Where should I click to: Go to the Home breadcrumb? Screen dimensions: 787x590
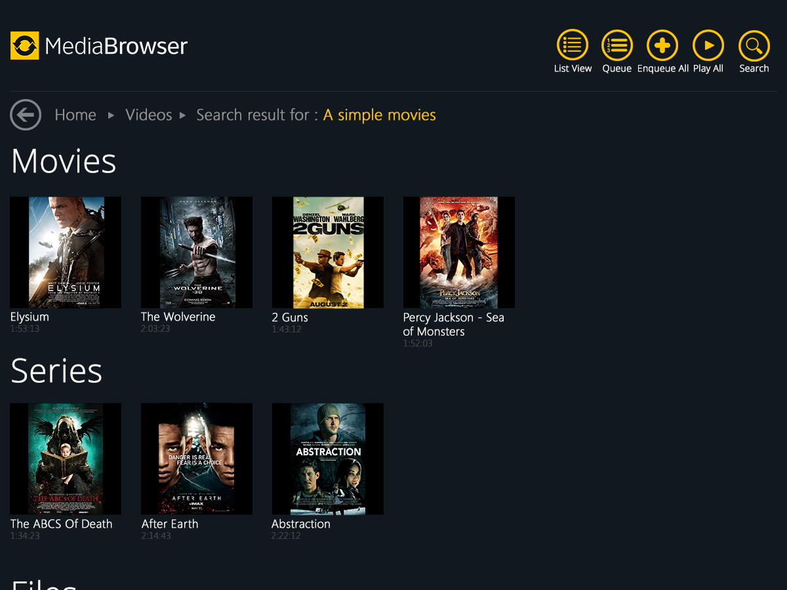75,115
